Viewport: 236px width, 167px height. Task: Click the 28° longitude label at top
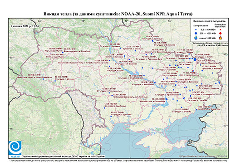[83, 21]
